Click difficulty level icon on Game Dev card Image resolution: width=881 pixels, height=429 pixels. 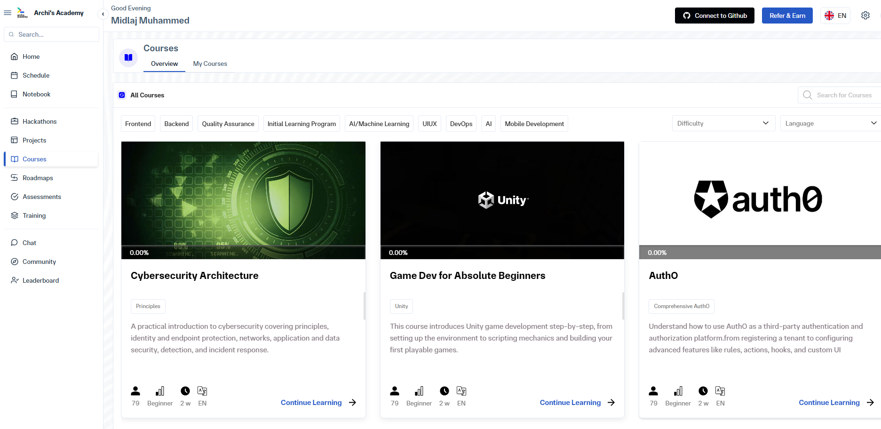tap(419, 391)
